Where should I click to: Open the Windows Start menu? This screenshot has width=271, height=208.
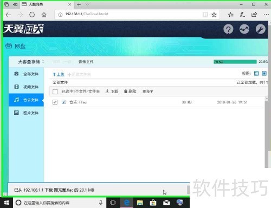pyautogui.click(x=7, y=203)
